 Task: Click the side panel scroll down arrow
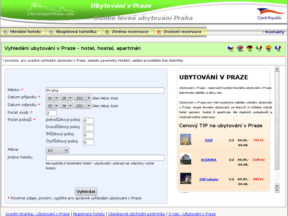tap(277, 191)
